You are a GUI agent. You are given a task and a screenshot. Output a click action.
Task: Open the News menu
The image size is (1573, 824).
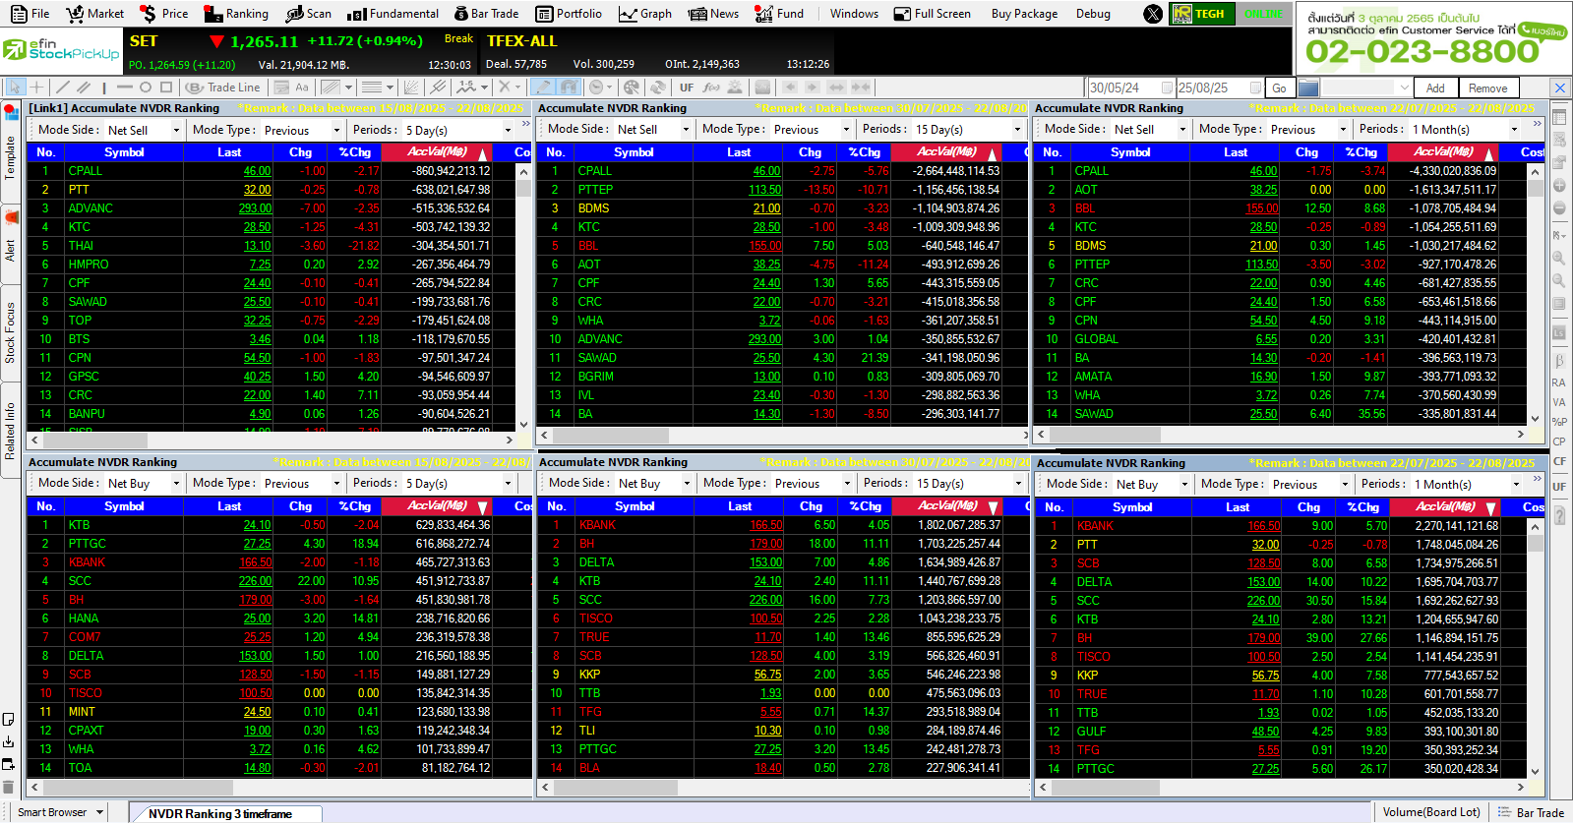(x=714, y=14)
